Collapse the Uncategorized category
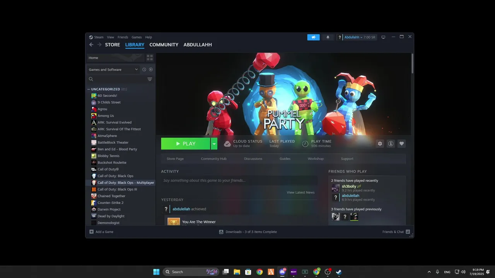Image resolution: width=495 pixels, height=278 pixels. 89,89
